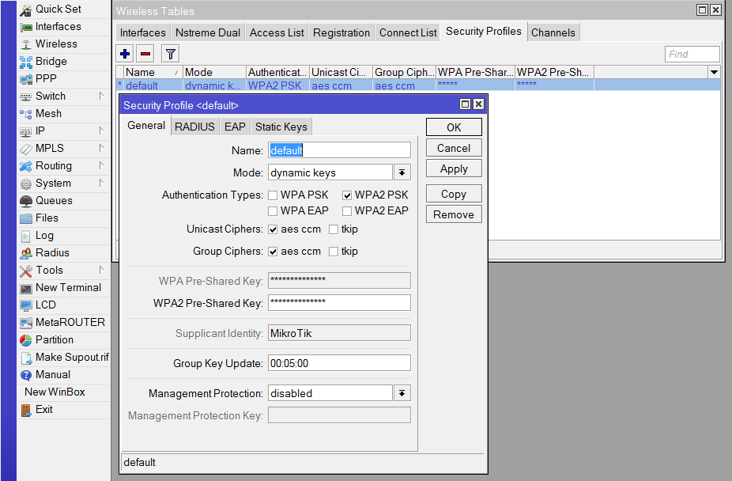
Task: Open the PPP sidebar icon
Action: click(26, 79)
